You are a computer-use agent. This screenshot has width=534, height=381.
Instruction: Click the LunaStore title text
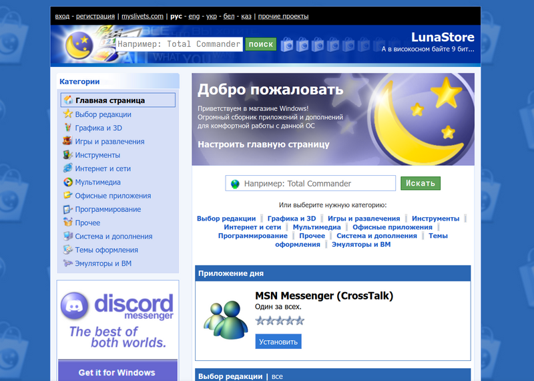[443, 37]
